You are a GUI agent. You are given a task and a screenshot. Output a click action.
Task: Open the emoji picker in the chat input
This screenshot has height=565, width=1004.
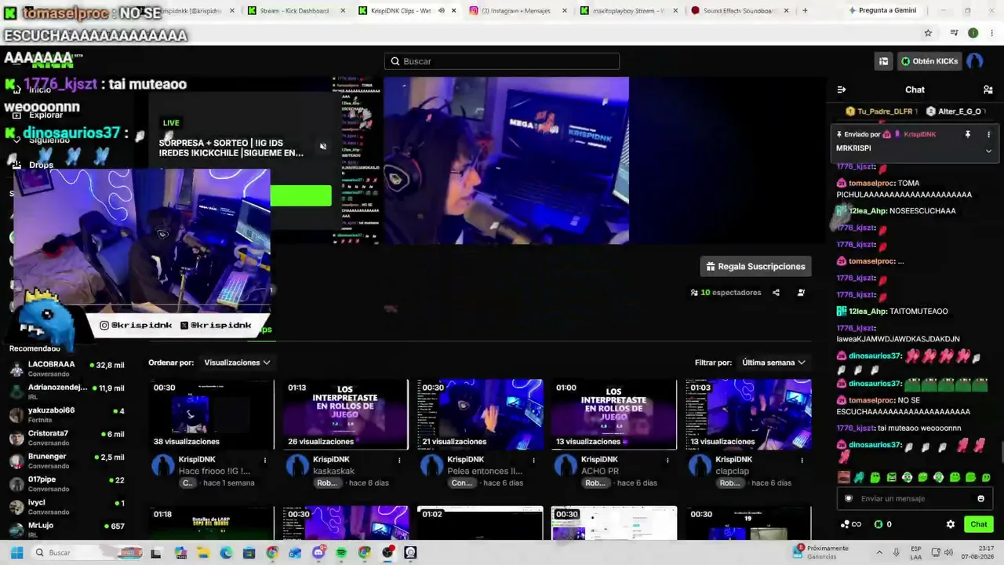[x=980, y=498]
